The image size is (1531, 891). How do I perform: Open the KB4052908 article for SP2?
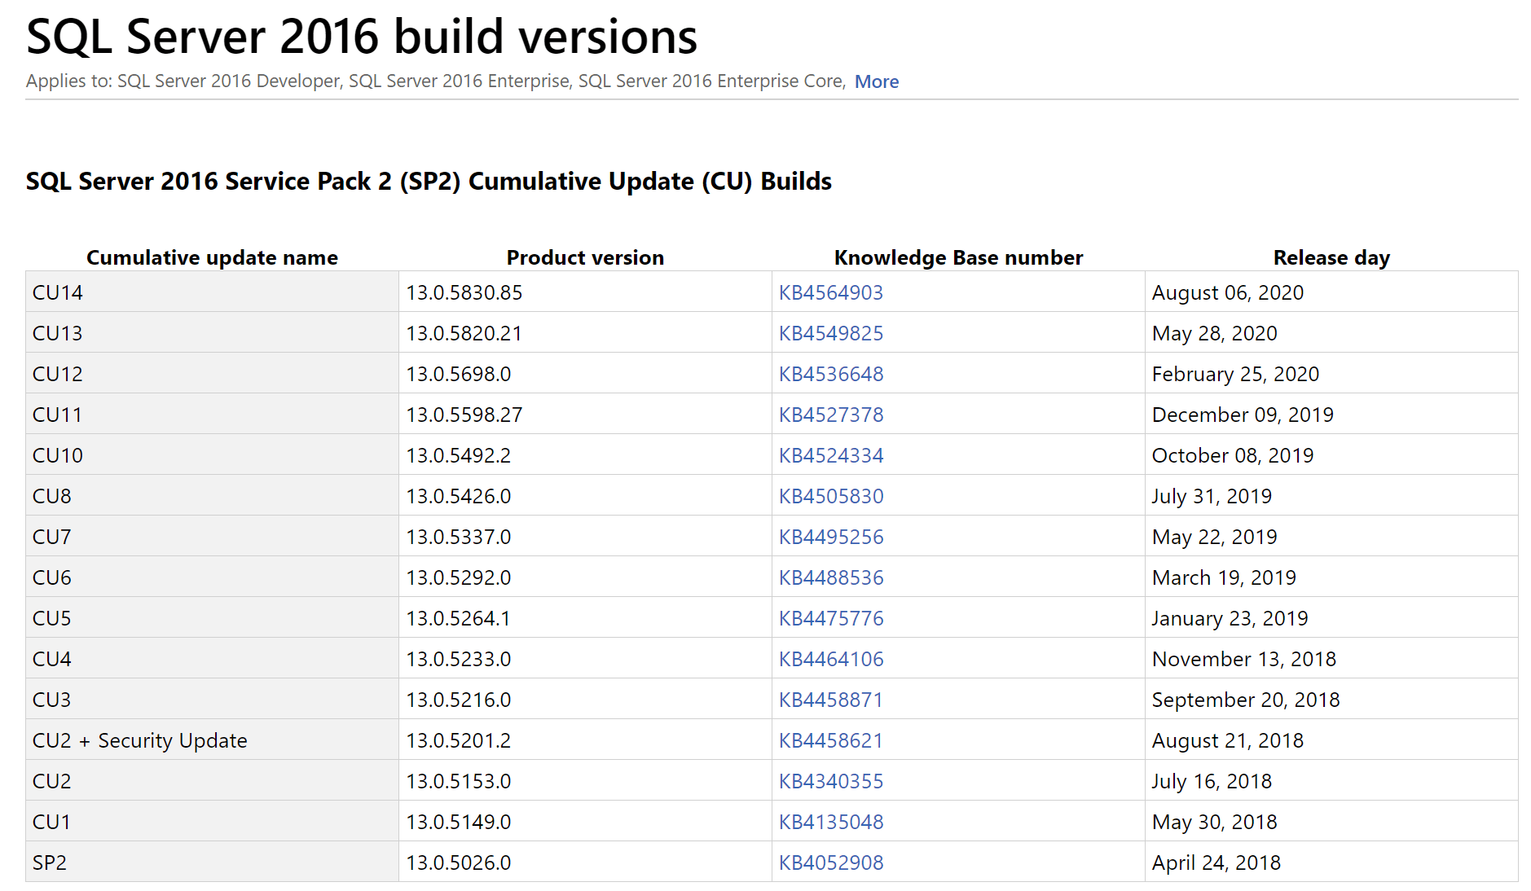tap(830, 862)
